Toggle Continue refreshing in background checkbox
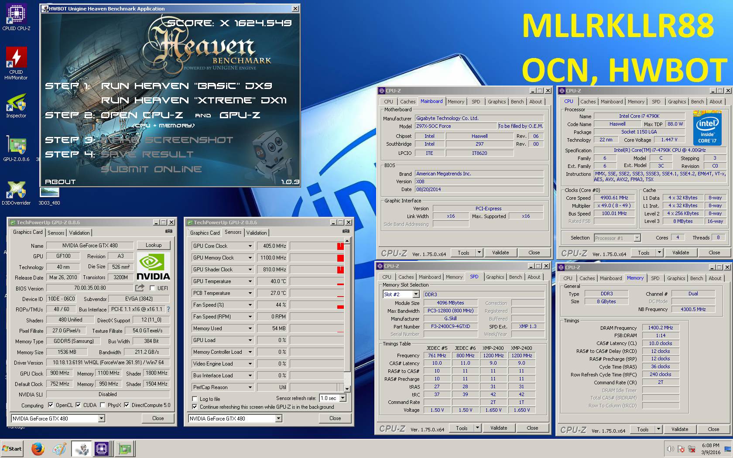Viewport: 733px width, 458px height. pos(195,407)
